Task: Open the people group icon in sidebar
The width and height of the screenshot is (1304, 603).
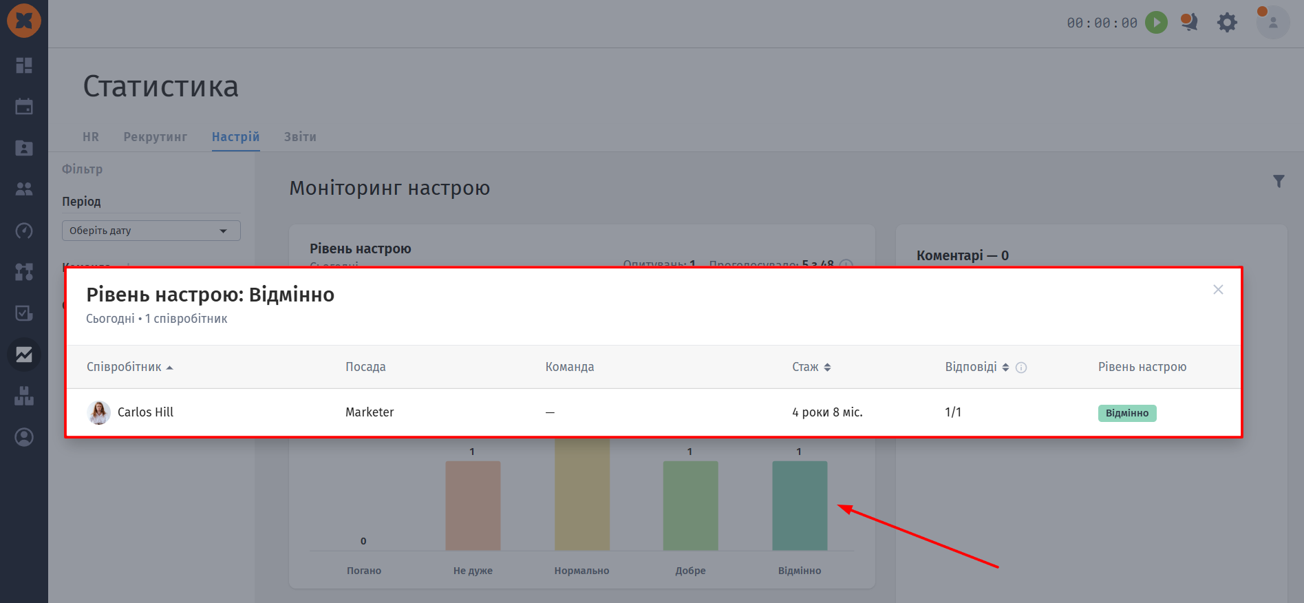Action: 24,189
